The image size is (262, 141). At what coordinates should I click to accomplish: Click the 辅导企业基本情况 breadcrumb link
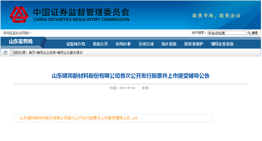[x=70, y=53]
